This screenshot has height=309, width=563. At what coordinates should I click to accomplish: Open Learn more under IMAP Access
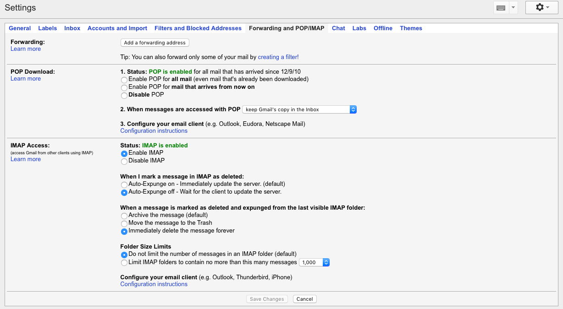[x=26, y=159]
